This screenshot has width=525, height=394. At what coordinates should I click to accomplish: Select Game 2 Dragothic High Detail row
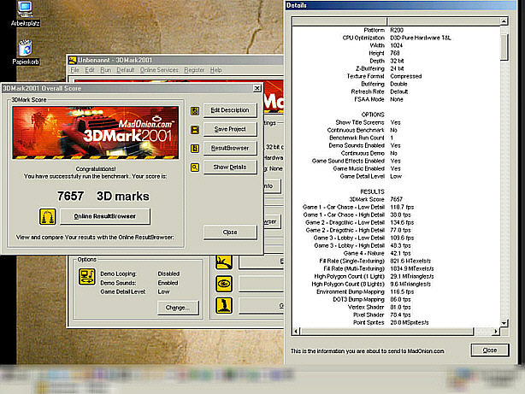(396, 230)
